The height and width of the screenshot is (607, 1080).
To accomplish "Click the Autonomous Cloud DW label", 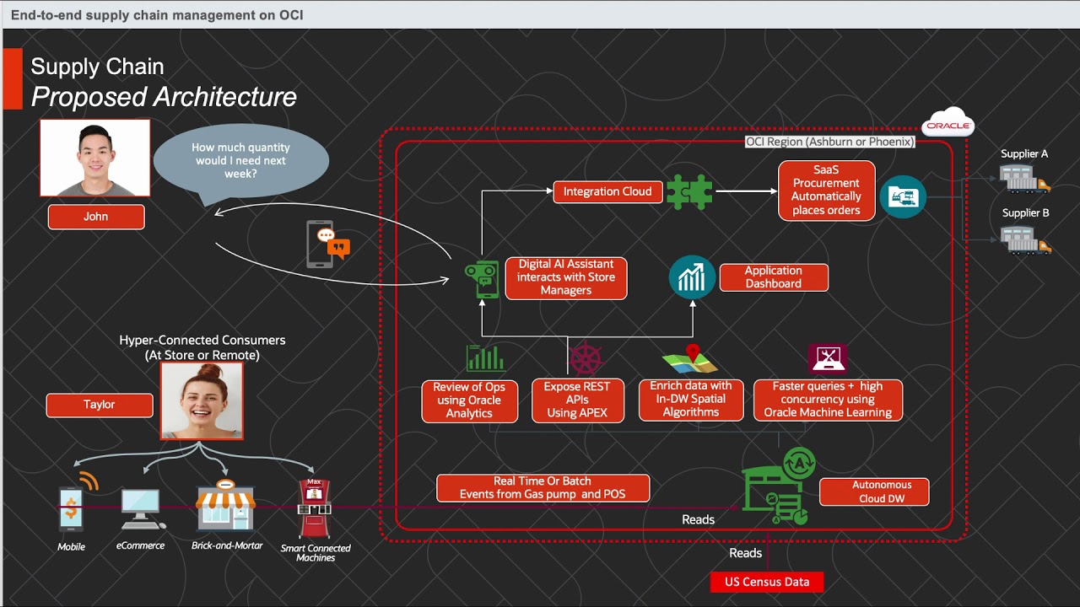I will coord(874,492).
